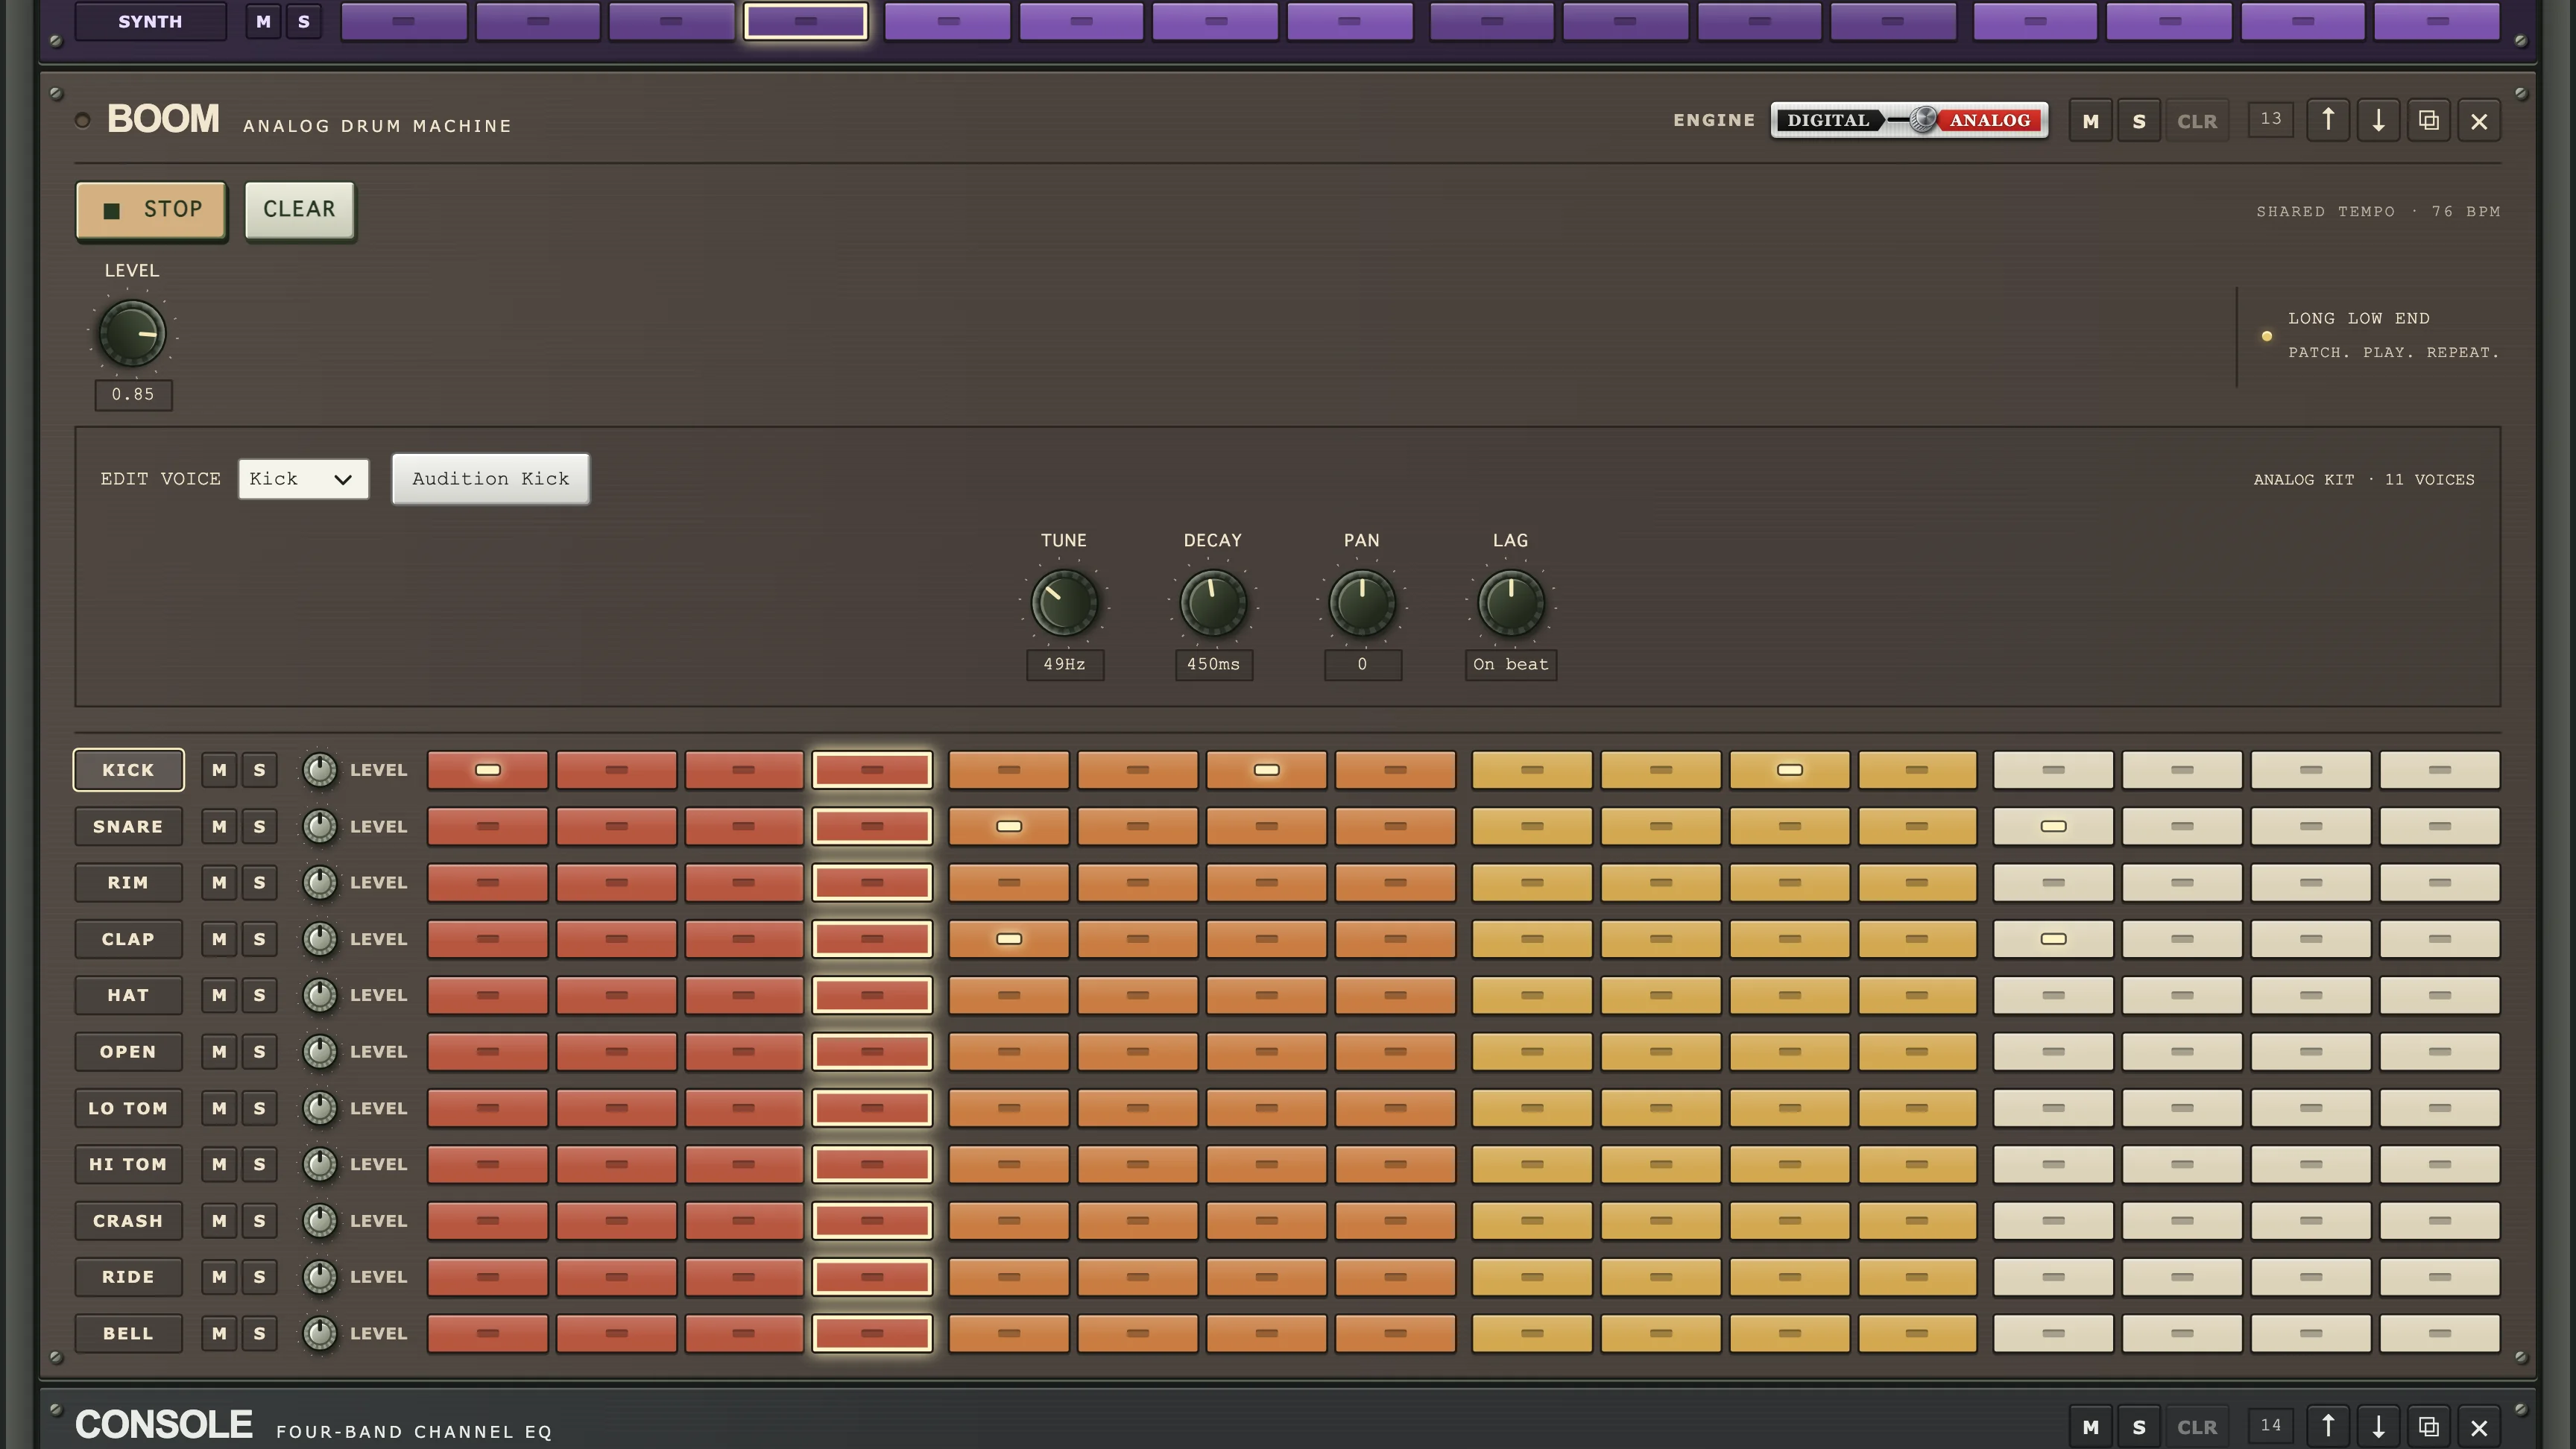
Task: Audition the Kick voice
Action: [x=490, y=479]
